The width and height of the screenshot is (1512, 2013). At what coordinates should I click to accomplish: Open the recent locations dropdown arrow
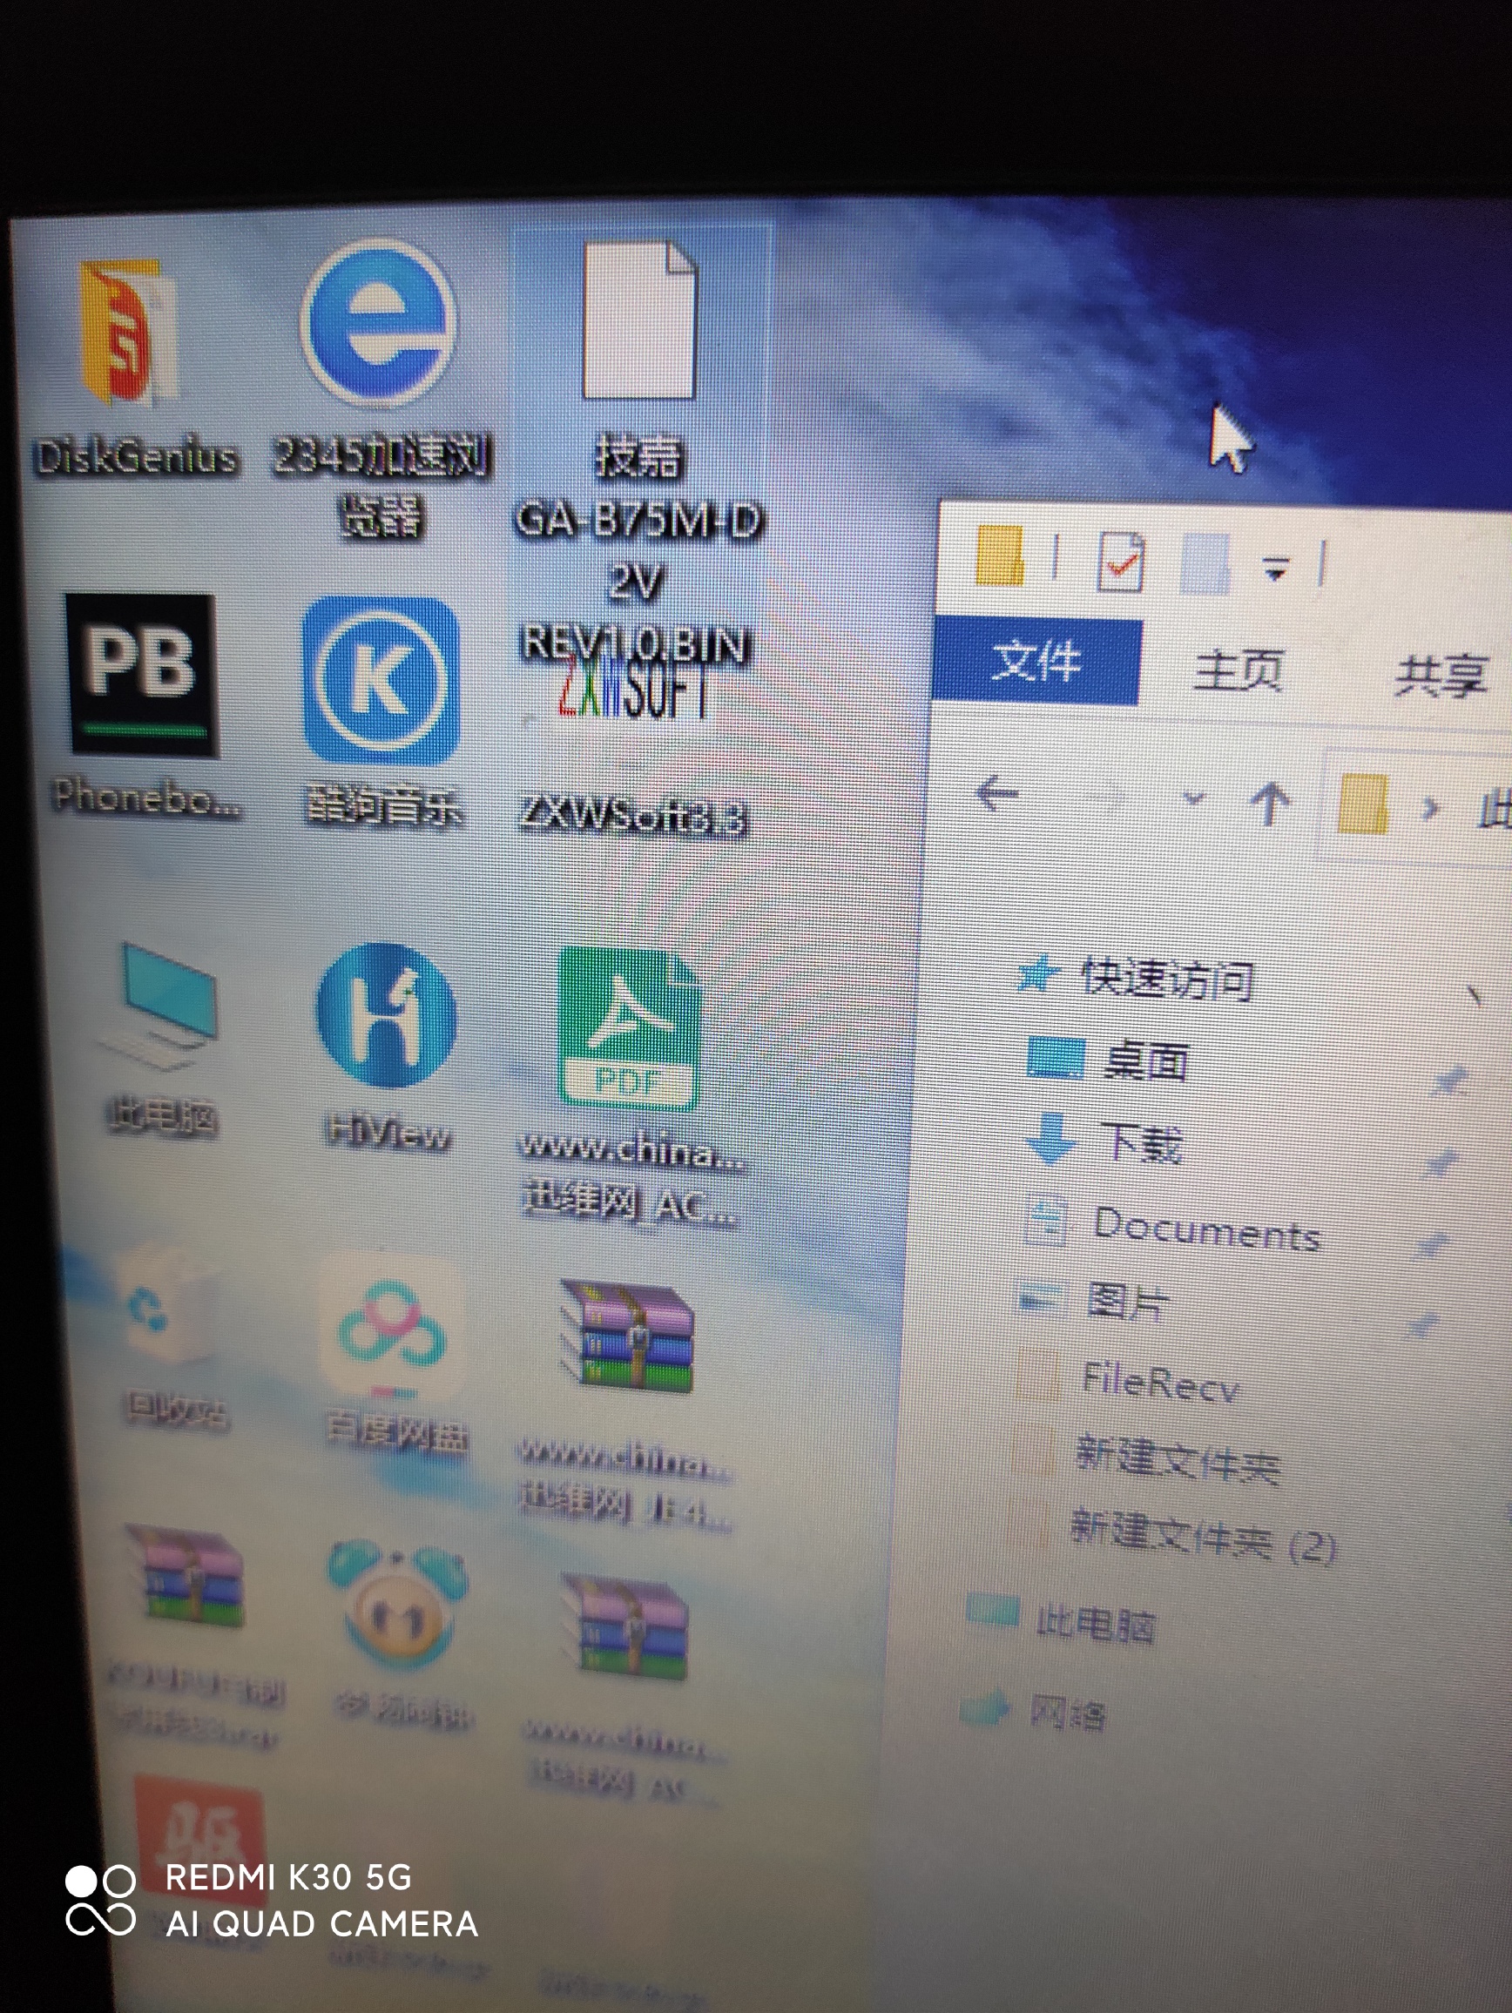(1193, 799)
